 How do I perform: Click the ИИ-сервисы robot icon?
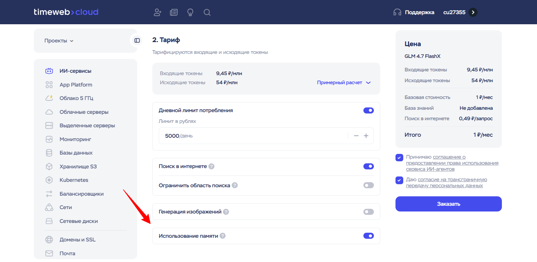click(49, 71)
